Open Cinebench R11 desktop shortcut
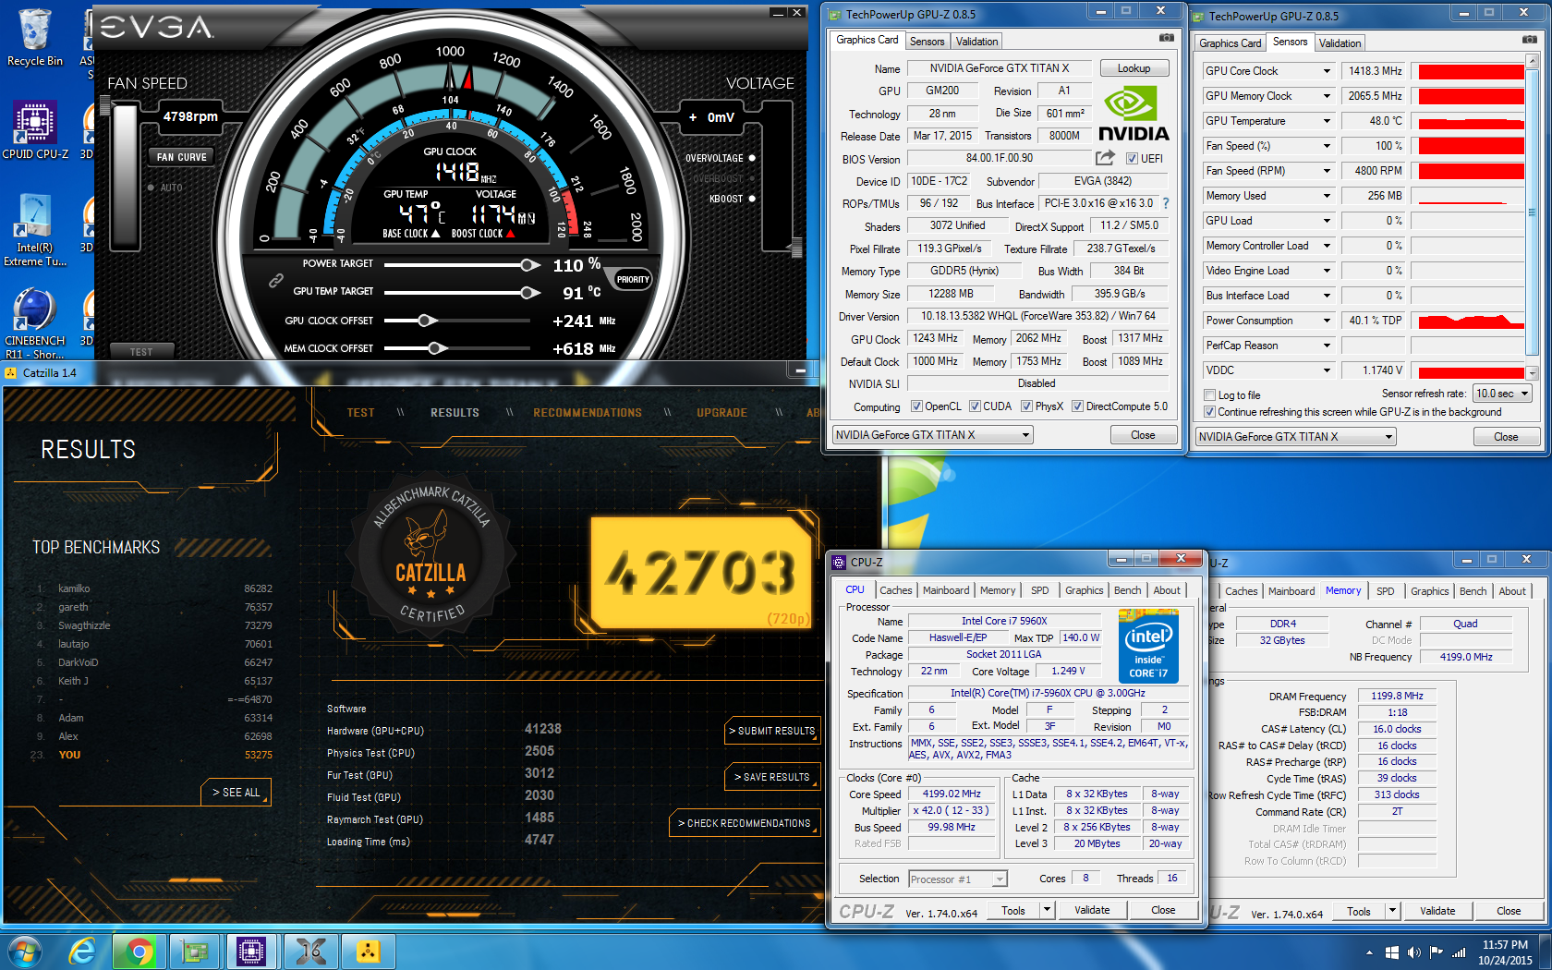The height and width of the screenshot is (970, 1552). (35, 321)
